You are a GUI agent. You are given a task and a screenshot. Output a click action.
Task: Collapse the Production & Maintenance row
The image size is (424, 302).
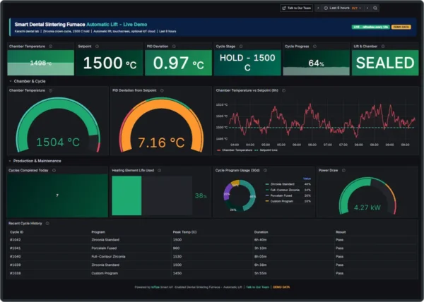(x=35, y=161)
